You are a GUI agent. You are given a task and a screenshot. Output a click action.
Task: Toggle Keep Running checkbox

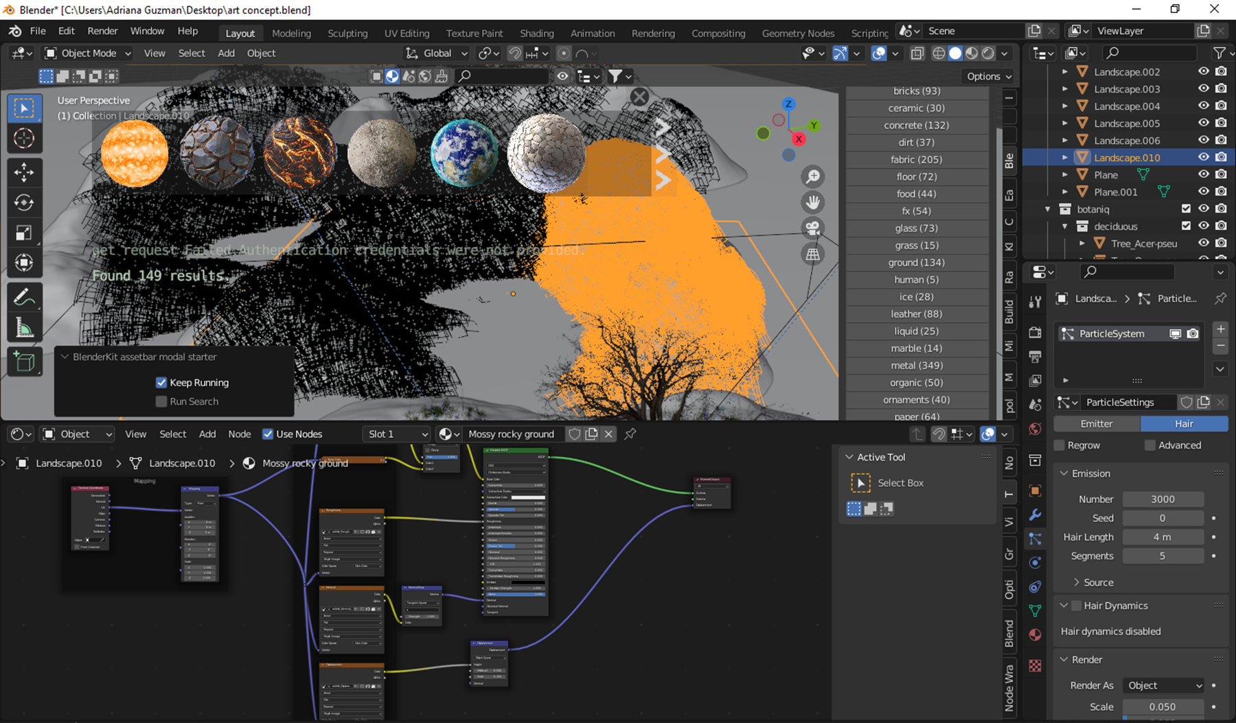click(161, 383)
